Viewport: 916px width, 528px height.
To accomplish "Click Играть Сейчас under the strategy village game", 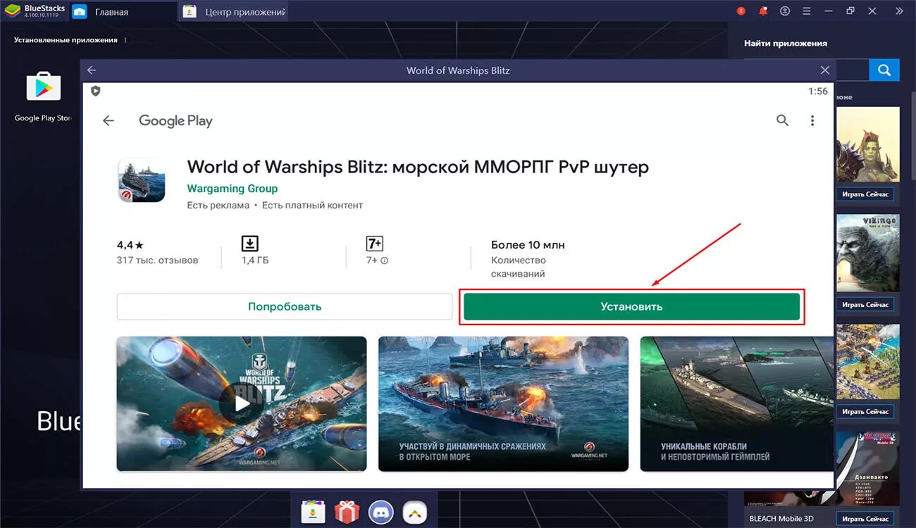I will [x=865, y=412].
